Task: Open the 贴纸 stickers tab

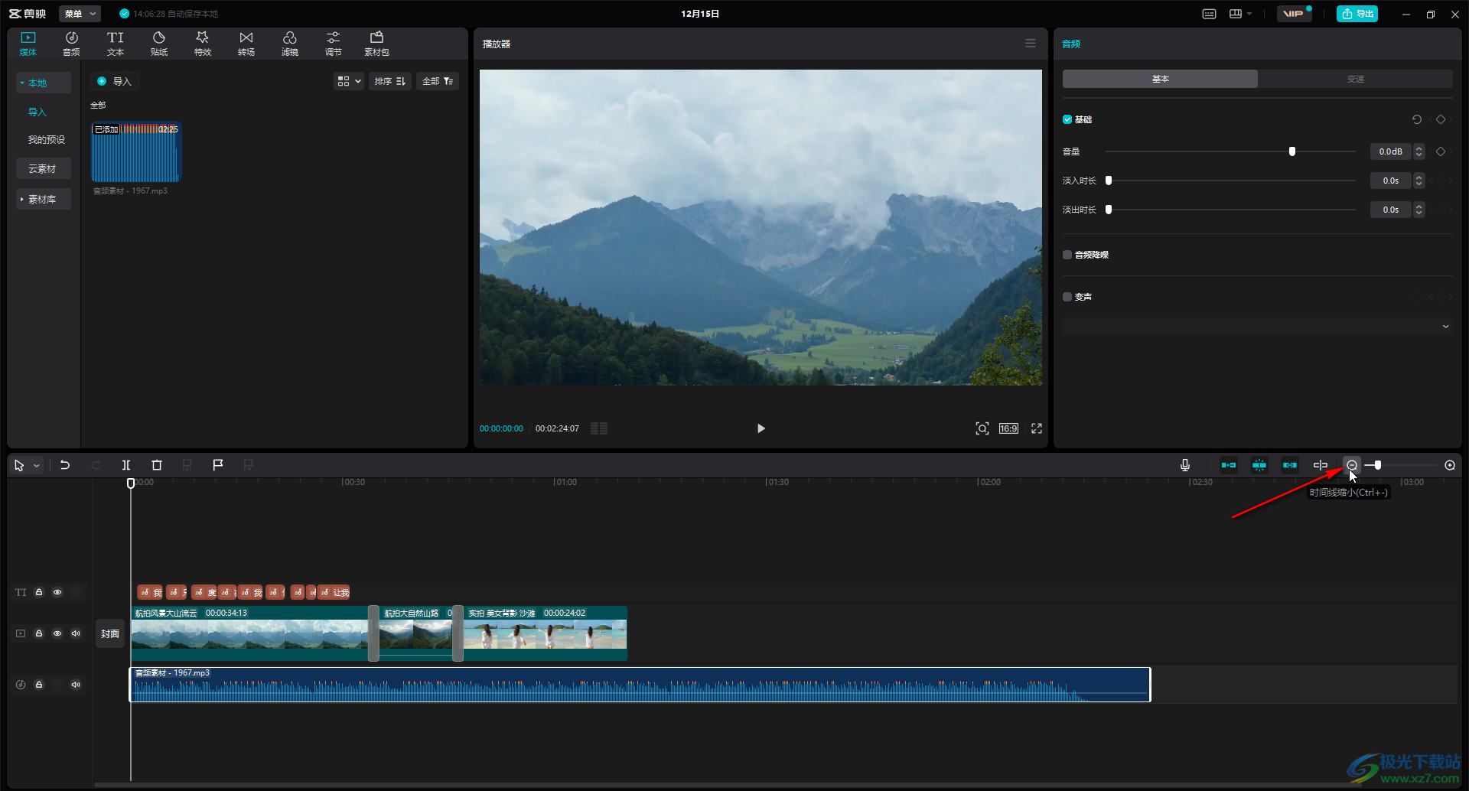Action: (x=159, y=44)
